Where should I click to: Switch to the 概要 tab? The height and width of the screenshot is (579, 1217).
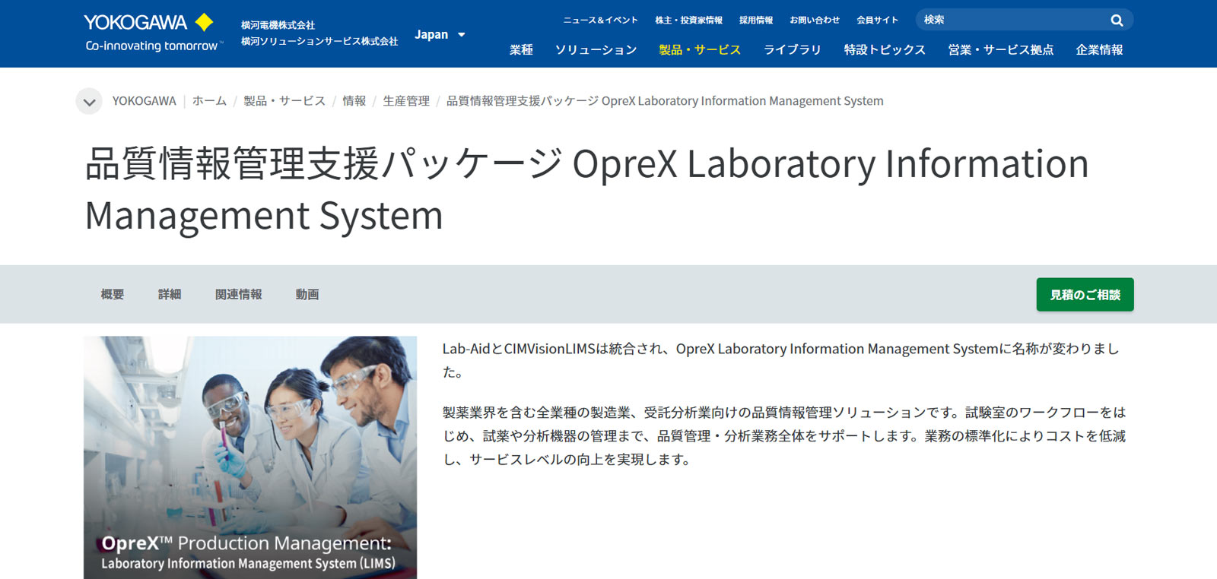(113, 295)
